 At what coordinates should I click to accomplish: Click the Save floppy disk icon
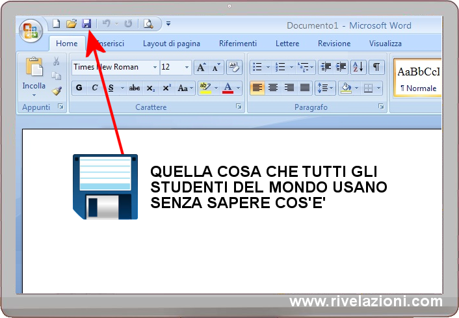coord(86,24)
